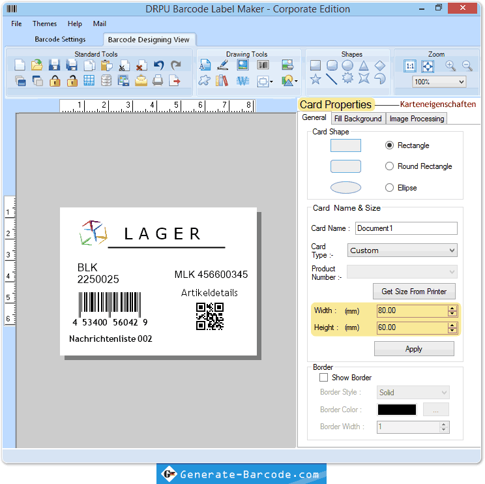Expand the picture shape tool dropdown arrow
The width and height of the screenshot is (485, 484).
296,82
